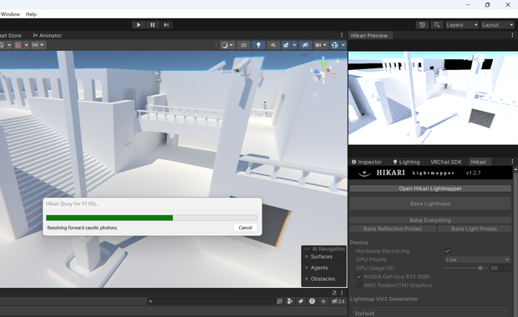This screenshot has height=317, width=518.
Task: Open the Help menu
Action: (x=31, y=14)
